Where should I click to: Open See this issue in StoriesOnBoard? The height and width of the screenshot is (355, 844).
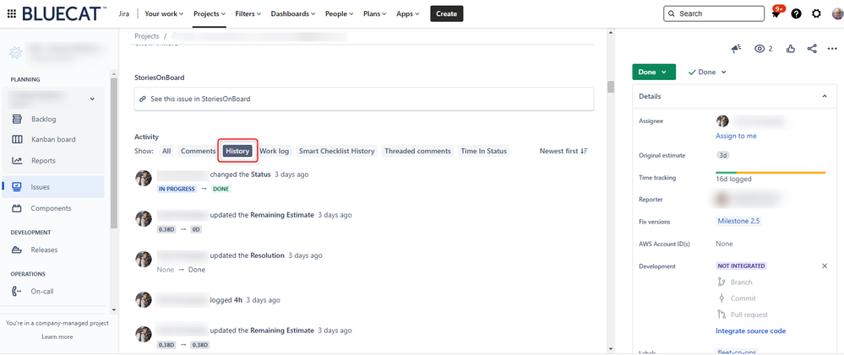point(364,99)
